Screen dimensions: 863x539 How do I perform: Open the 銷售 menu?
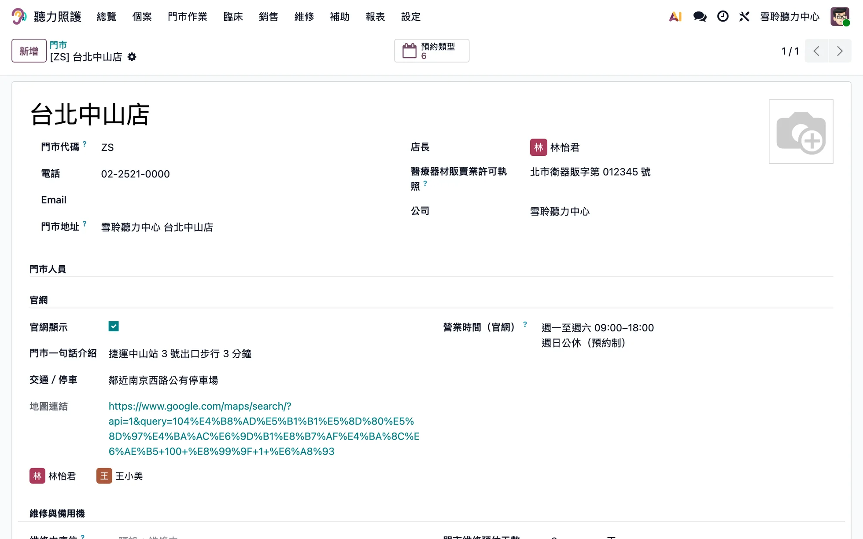coord(269,17)
